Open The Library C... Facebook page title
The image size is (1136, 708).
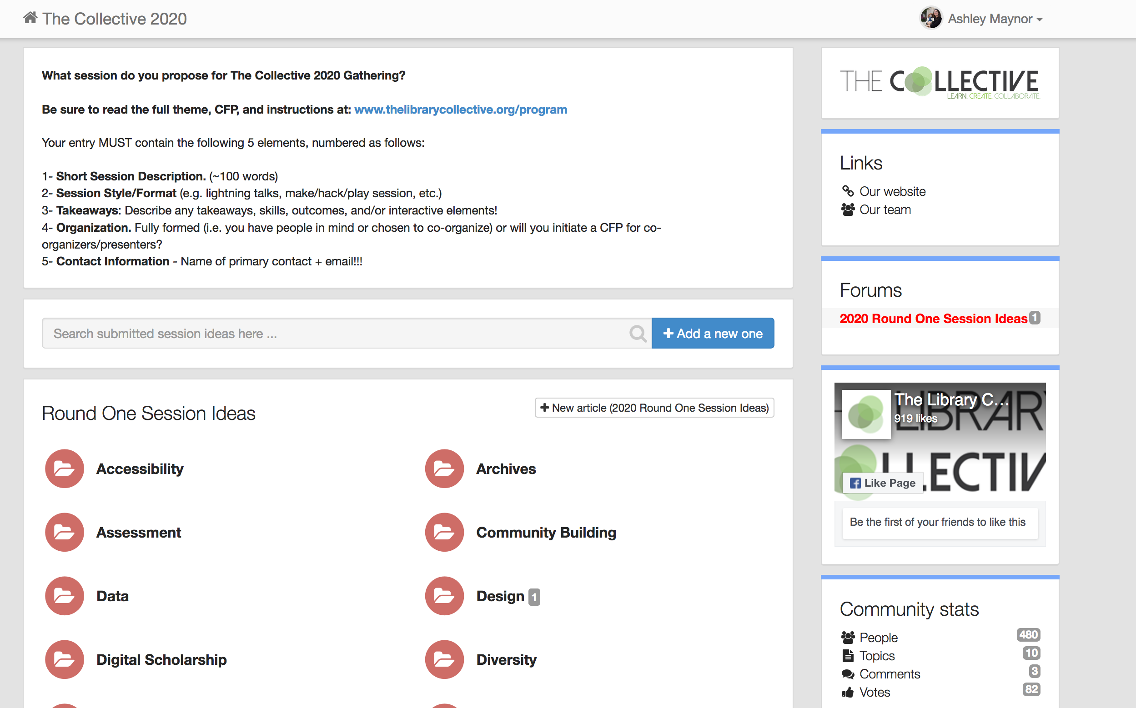(951, 399)
